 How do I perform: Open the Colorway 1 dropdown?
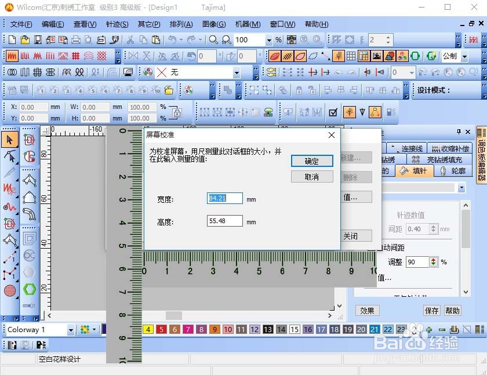point(71,329)
